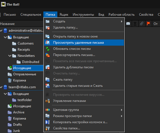The height and width of the screenshot is (133, 160).
Task: Click the trash icon of Корзина under team@ritlabs.com
Action: pyautogui.click(x=10, y=118)
